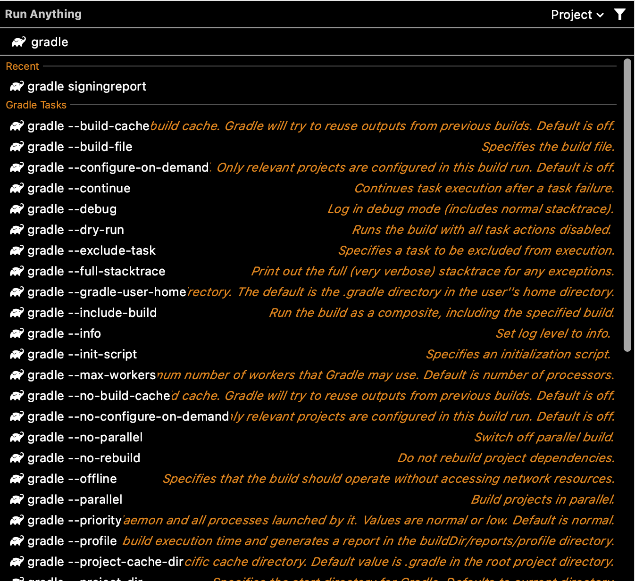Click 'Switch off parallel build.' description
Viewport: 635px width, 581px height.
coord(544,437)
